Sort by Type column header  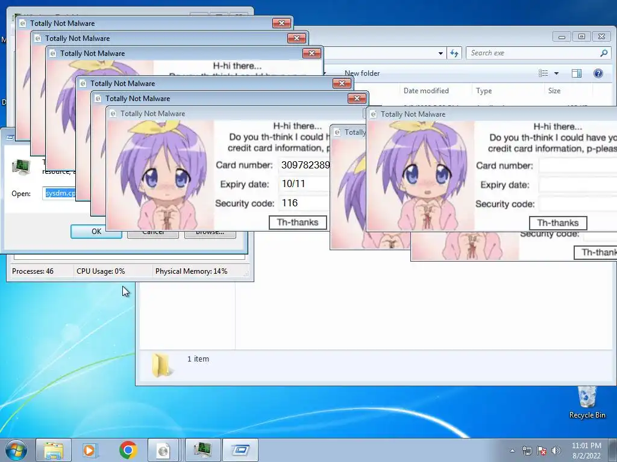484,91
